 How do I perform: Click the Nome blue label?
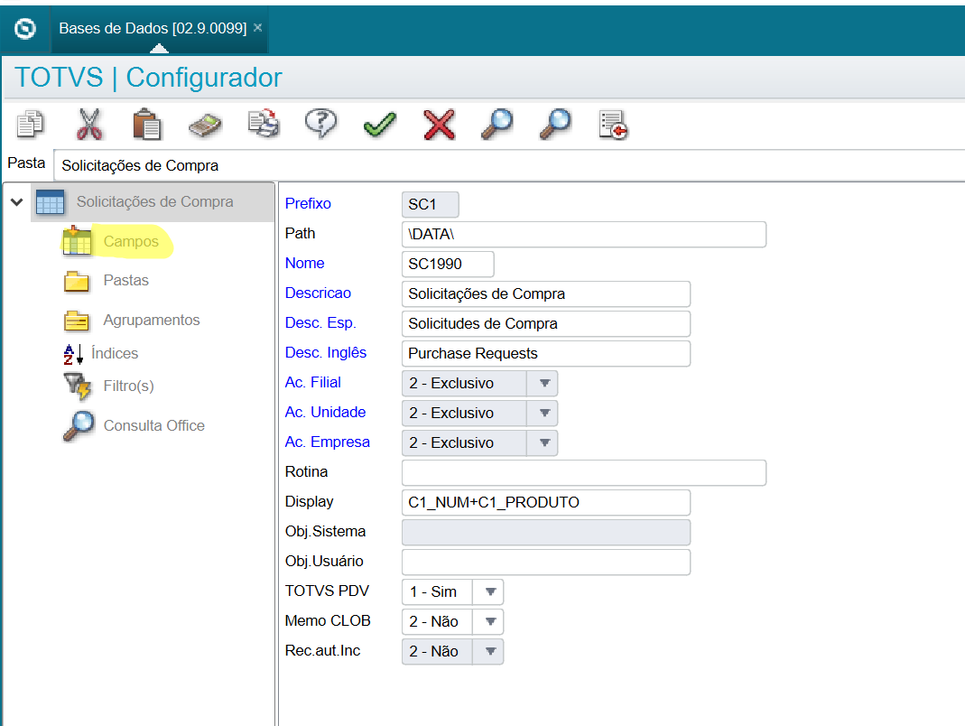tap(304, 263)
